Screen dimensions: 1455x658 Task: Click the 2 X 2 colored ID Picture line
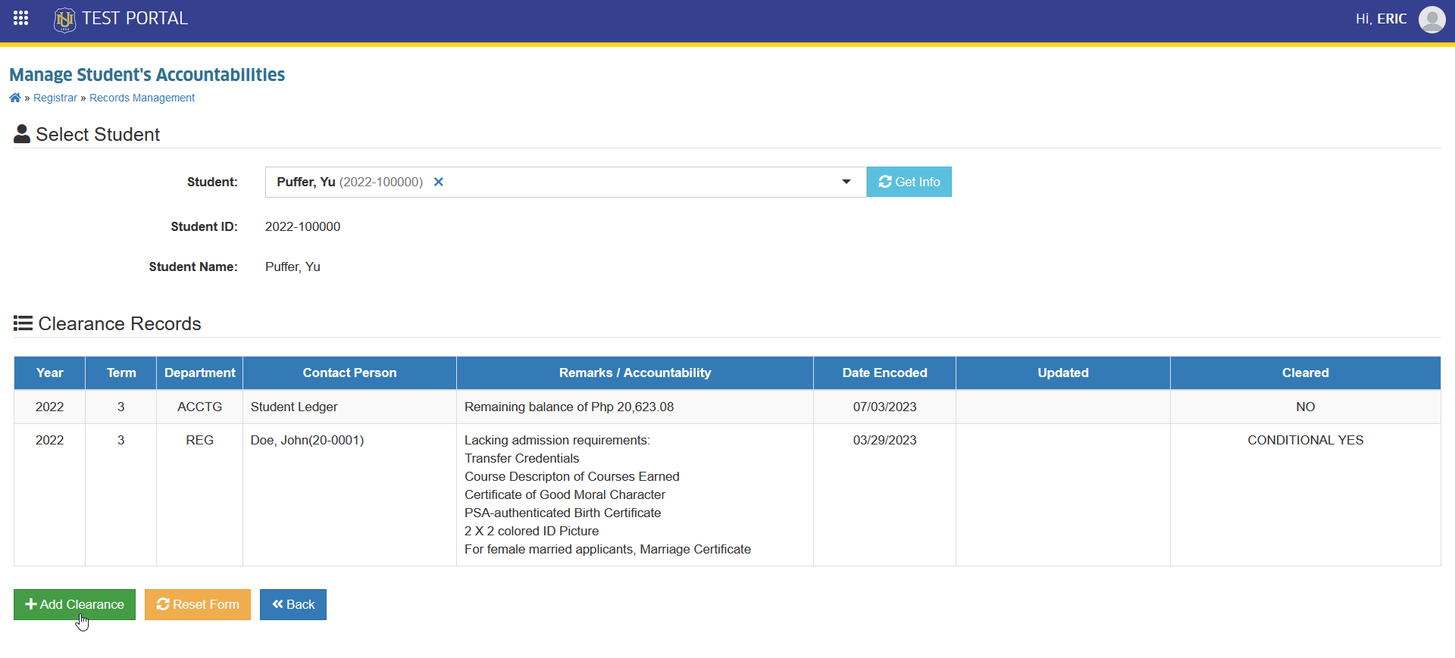coord(531,531)
